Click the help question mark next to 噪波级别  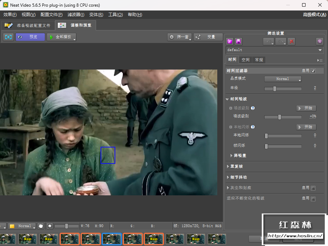tap(253, 108)
